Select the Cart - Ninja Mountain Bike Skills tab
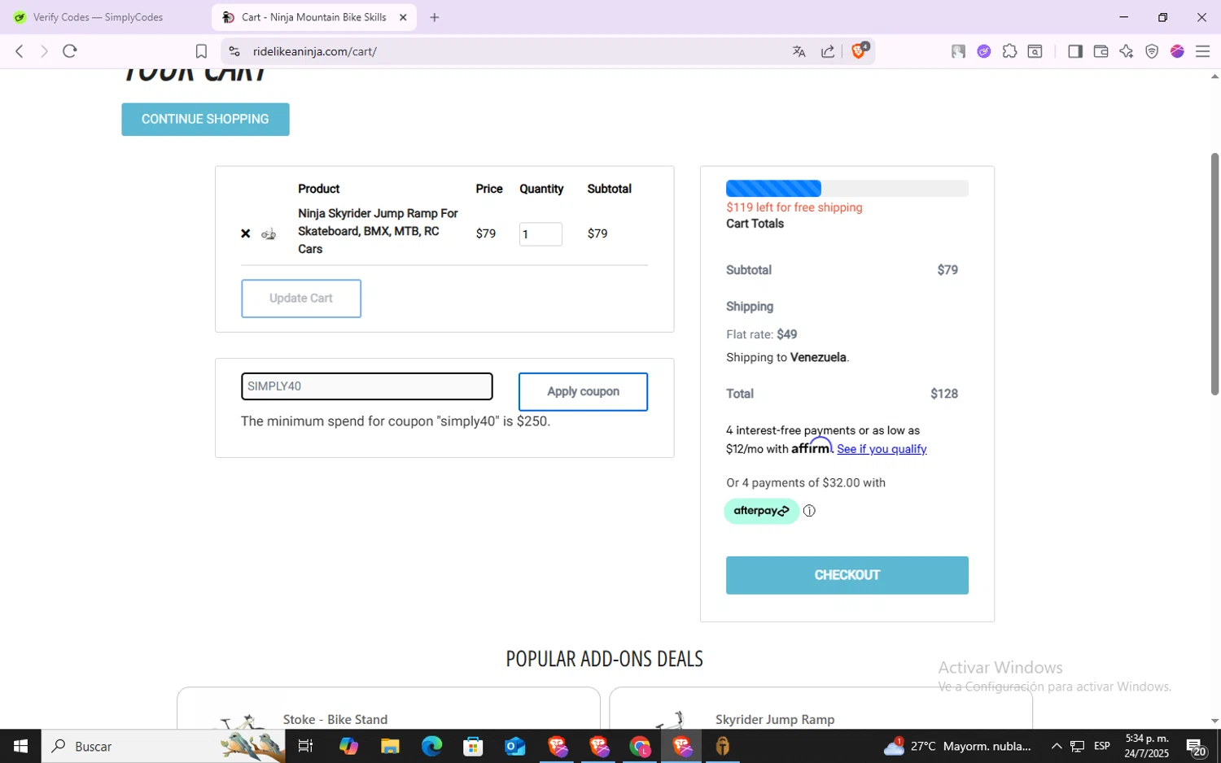1221x763 pixels. [313, 17]
